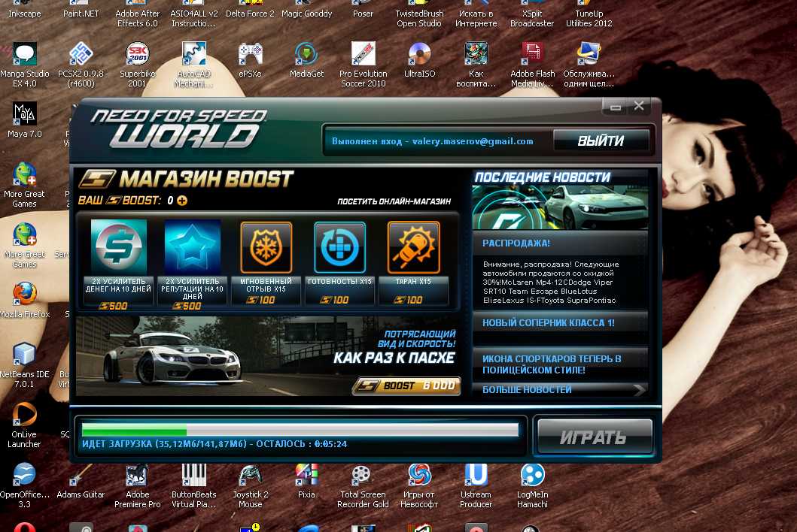Screen dimensions: 797x532
Task: Click the download progress bar
Action: tap(300, 430)
